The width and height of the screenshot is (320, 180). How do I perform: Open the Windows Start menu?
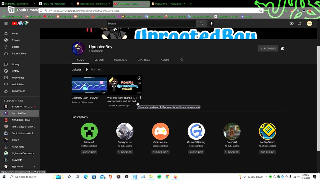[4, 177]
